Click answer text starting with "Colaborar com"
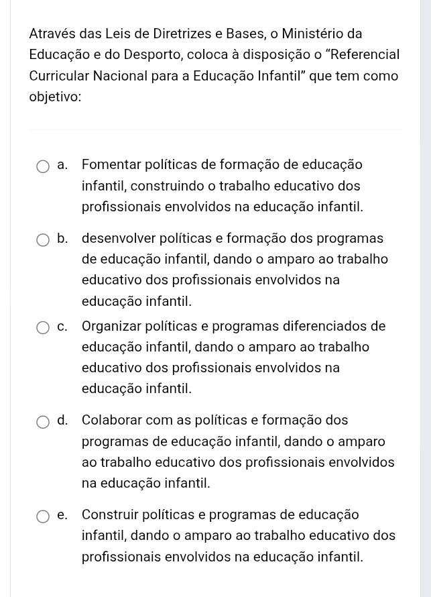The width and height of the screenshot is (431, 597). click(238, 451)
